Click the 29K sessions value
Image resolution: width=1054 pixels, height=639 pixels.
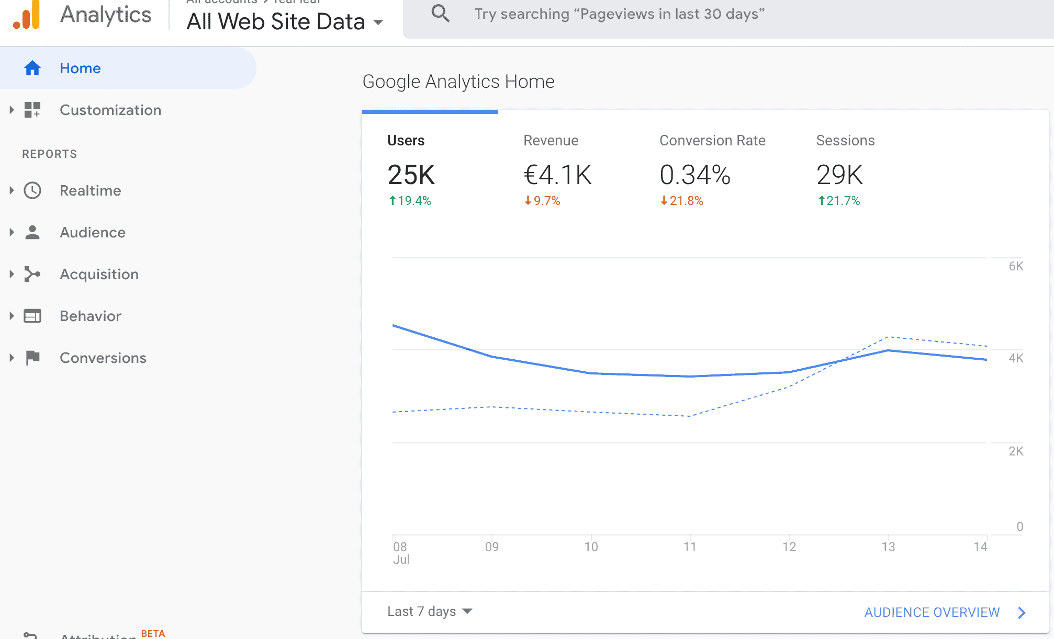839,175
